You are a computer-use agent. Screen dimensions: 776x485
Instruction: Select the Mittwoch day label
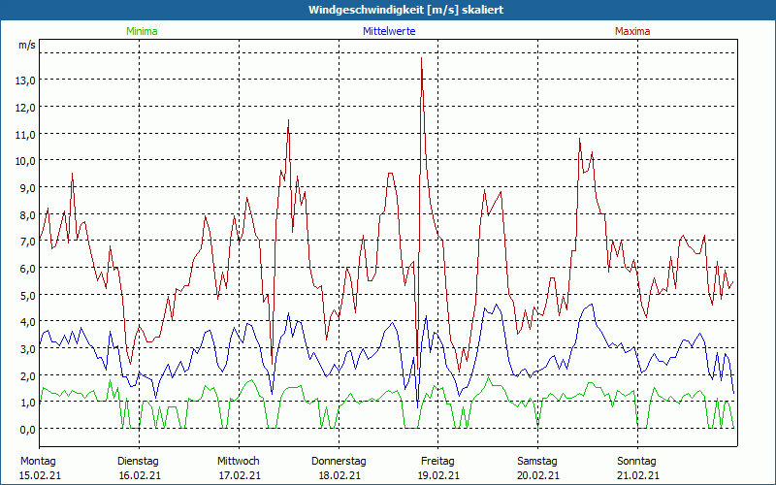click(238, 461)
